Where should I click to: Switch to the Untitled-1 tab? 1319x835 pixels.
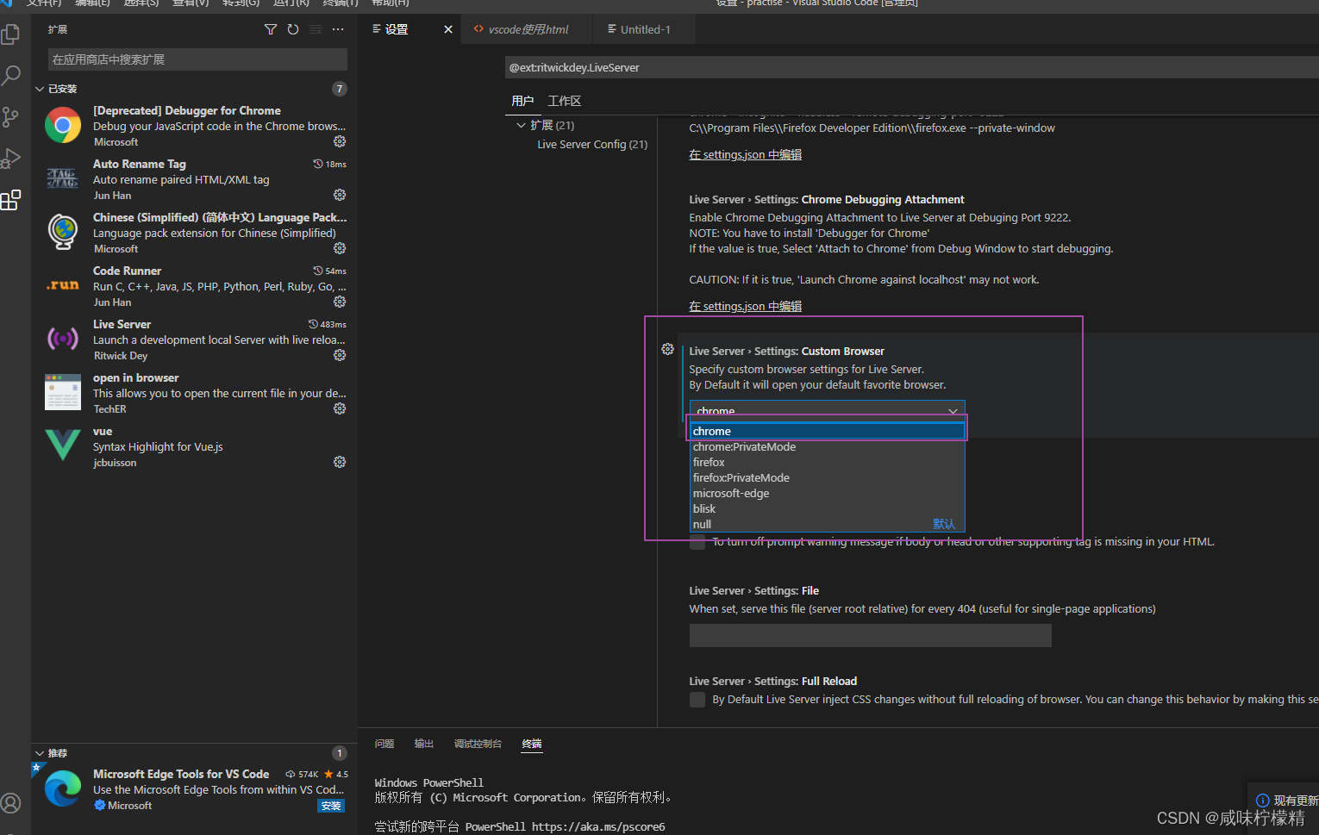click(645, 29)
